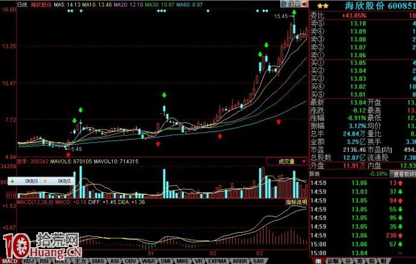Click the X10 volume scale marker
This screenshot has width=416, height=264.
[10, 195]
